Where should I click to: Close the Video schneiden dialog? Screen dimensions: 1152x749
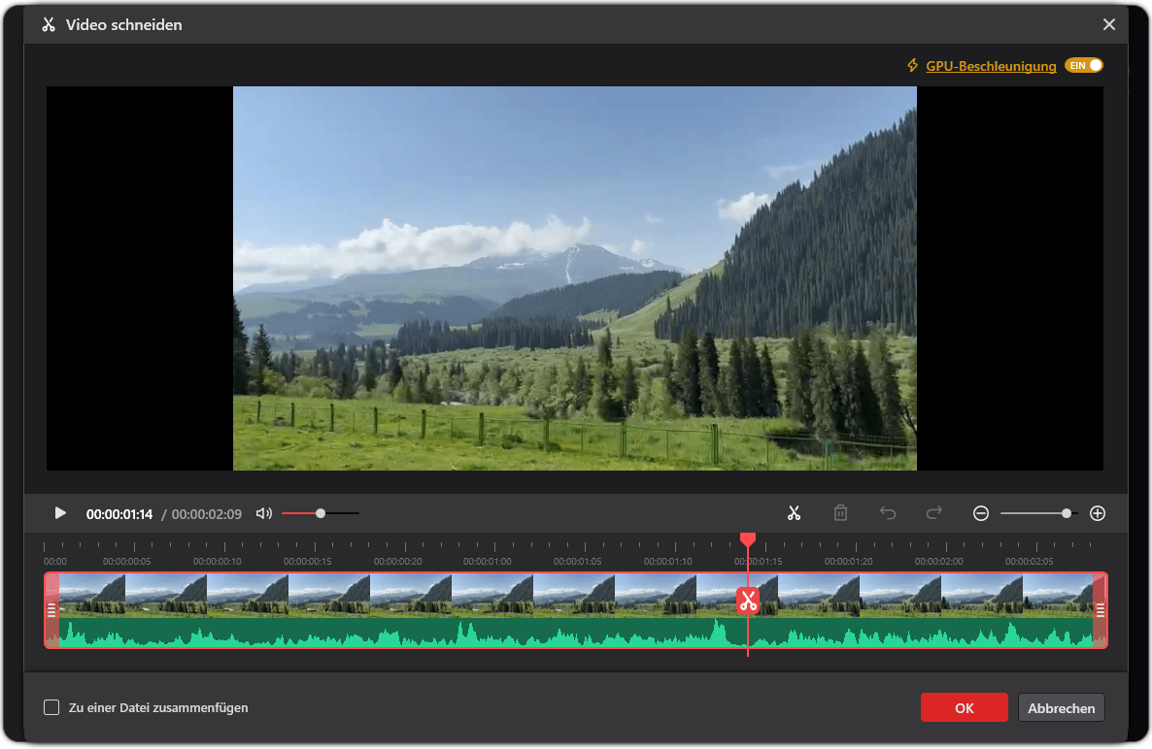[1109, 25]
